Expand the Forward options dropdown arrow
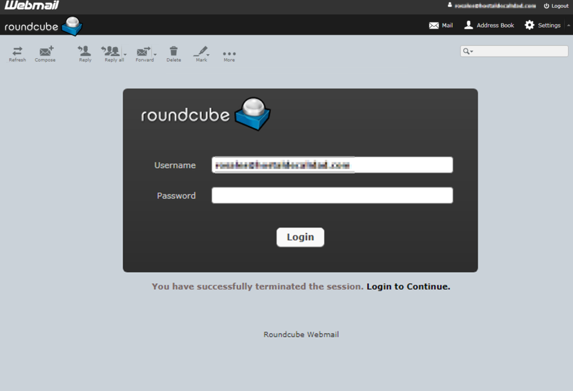Image resolution: width=573 pixels, height=391 pixels. tap(156, 54)
